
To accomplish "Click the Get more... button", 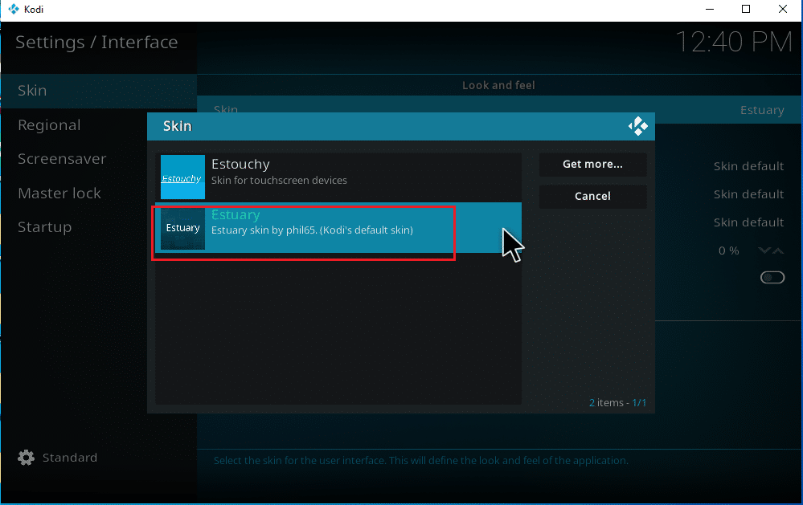I will [x=592, y=165].
